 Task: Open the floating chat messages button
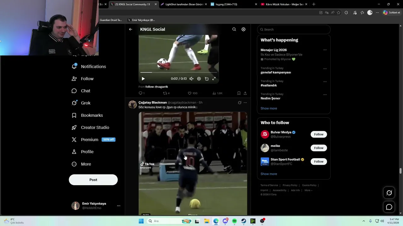point(389,207)
